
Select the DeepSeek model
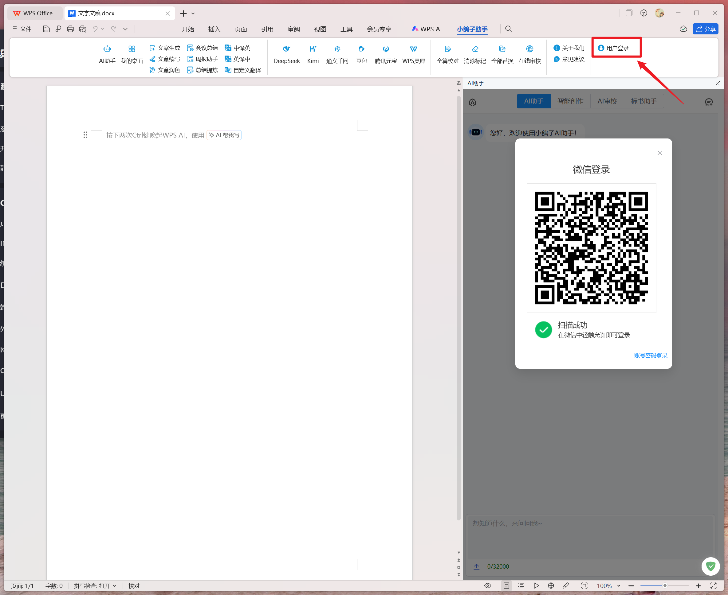pos(286,55)
